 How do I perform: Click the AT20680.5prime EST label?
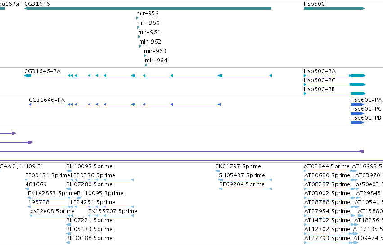click(327, 175)
